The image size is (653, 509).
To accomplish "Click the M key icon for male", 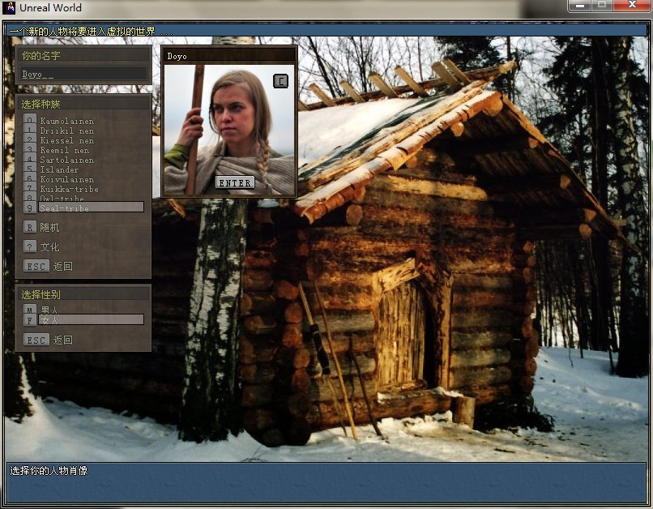I will [x=29, y=310].
